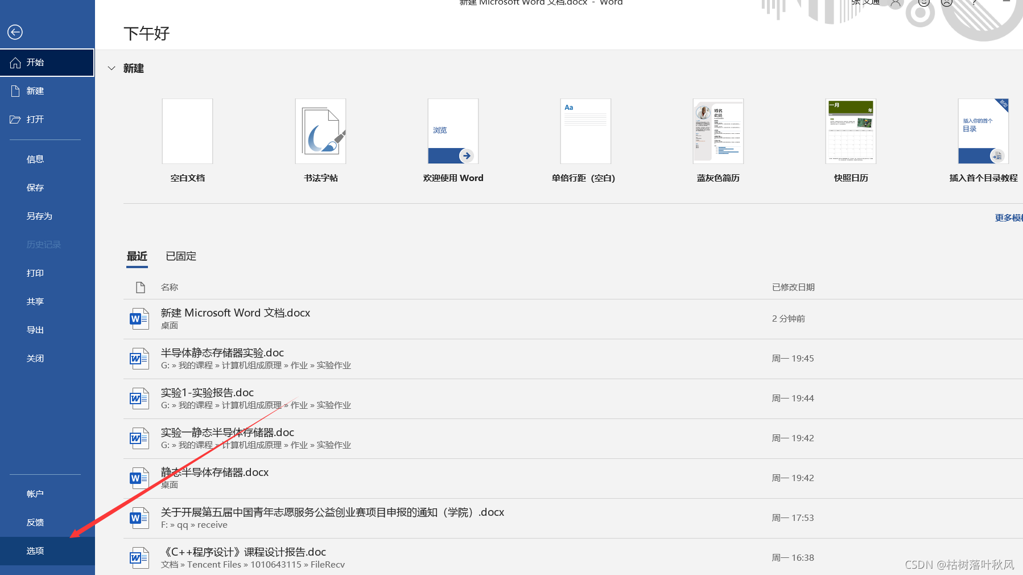Open 反馈 in the sidebar

pyautogui.click(x=47, y=523)
